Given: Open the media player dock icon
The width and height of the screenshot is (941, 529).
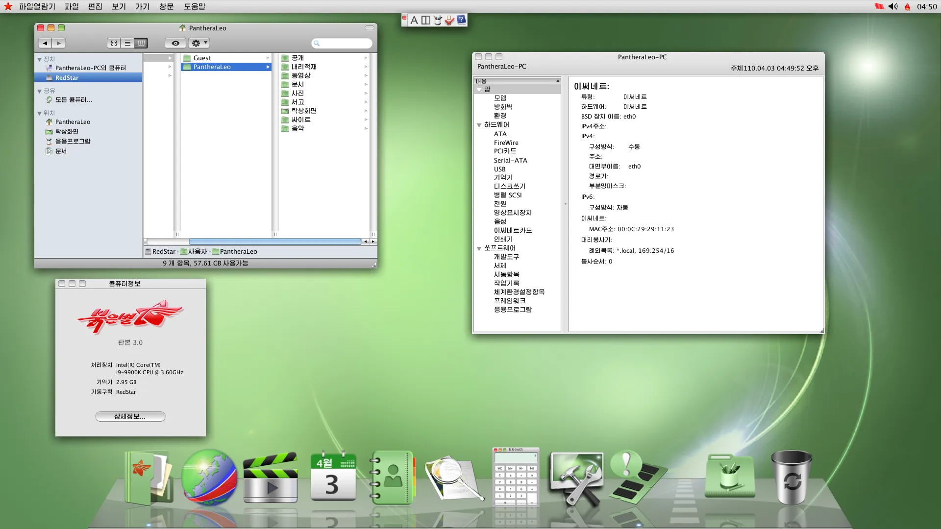Looking at the screenshot, I should coord(270,478).
